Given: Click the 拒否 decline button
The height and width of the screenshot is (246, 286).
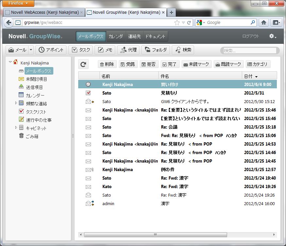Looking at the screenshot, I should coord(149,64).
